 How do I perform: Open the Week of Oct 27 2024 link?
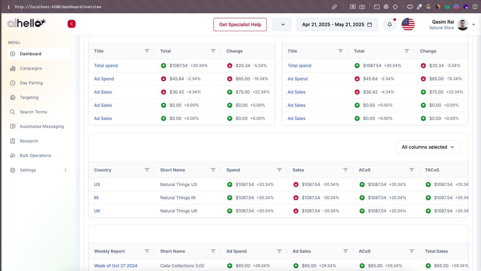pos(115,266)
